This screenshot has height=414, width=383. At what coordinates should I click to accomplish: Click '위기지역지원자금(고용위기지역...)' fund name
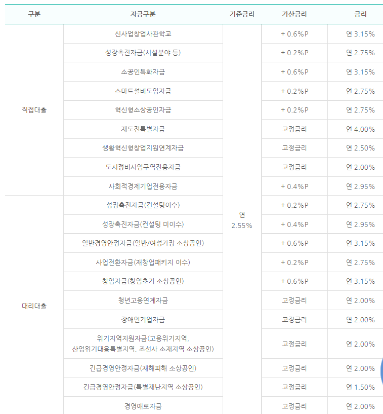[x=143, y=344]
